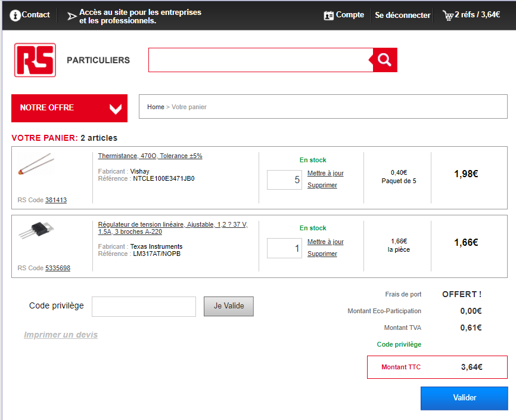Click the Montant TTC 3,64€ total box
Viewport: 516px width, 420px height.
(x=437, y=367)
